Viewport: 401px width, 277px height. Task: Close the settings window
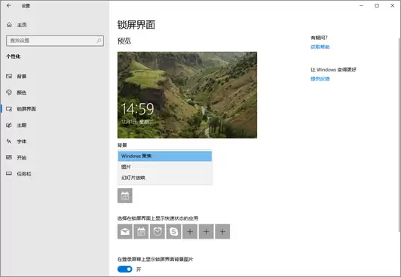pos(392,5)
